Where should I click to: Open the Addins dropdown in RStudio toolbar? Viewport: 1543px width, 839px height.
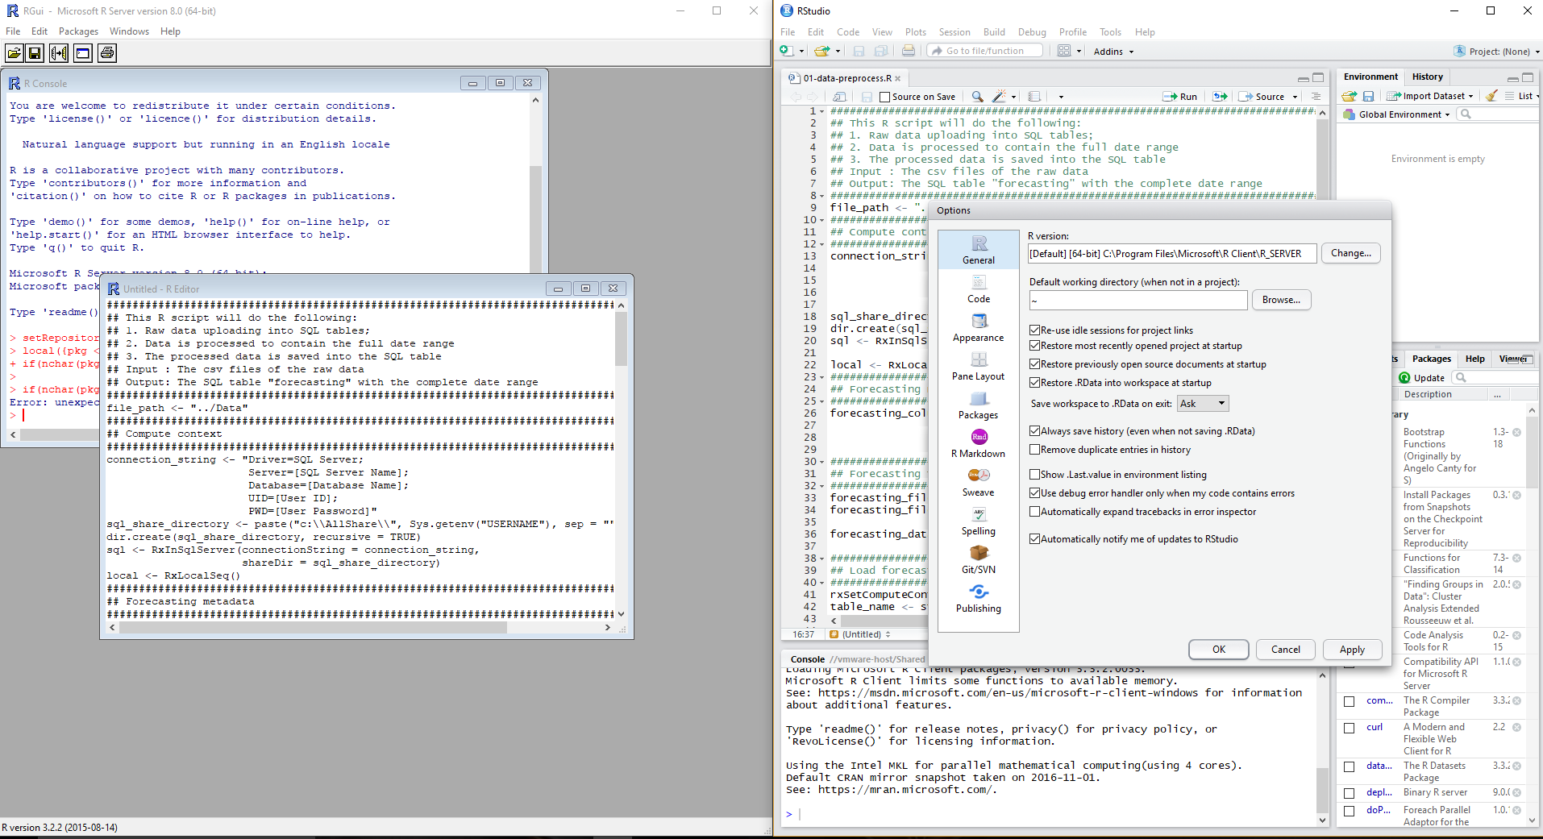tap(1113, 52)
